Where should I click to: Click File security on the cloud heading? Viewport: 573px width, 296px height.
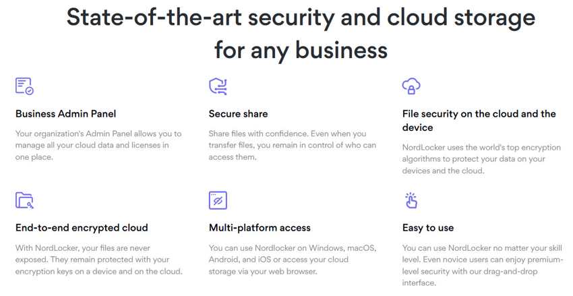pyautogui.click(x=479, y=121)
